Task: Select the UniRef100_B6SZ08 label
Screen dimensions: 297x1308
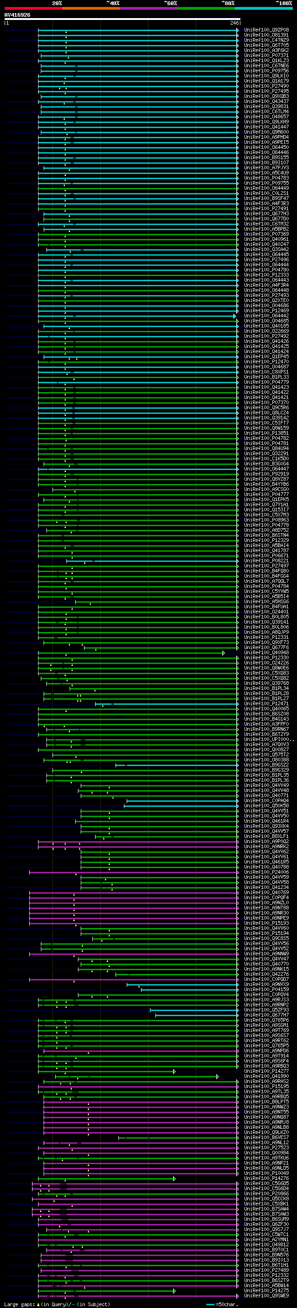Action: pyautogui.click(x=266, y=714)
